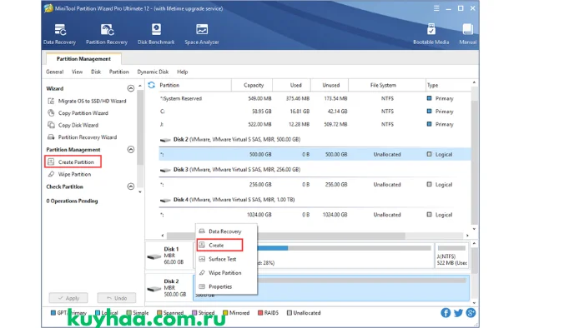Open the Manual
The image size is (584, 328).
point(468,34)
